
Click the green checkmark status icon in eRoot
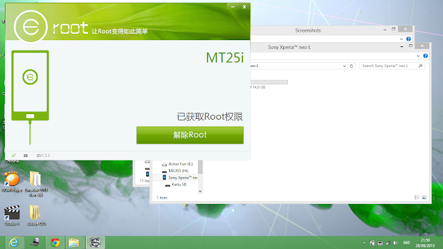point(14,155)
